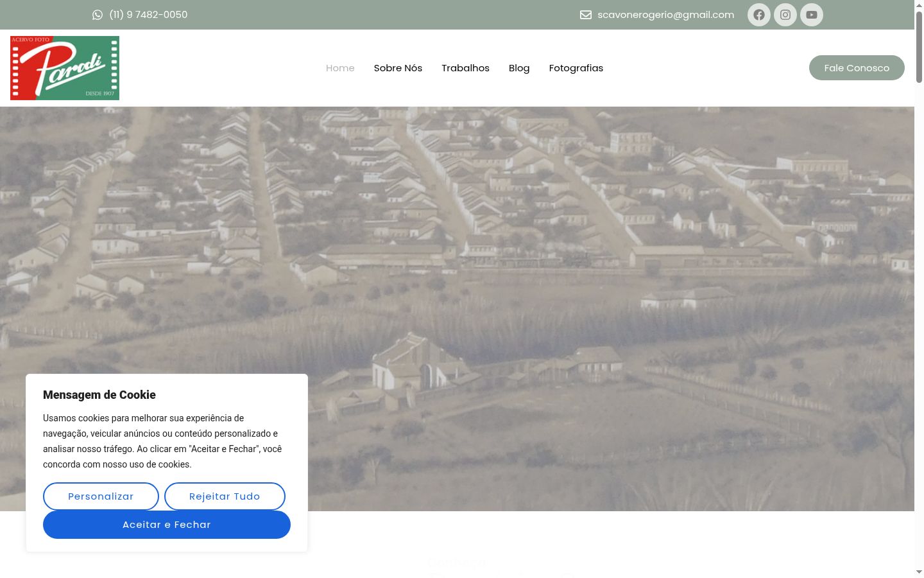The height and width of the screenshot is (578, 924).
Task: Accept cookies with Aceitar e Fechar
Action: tap(167, 525)
